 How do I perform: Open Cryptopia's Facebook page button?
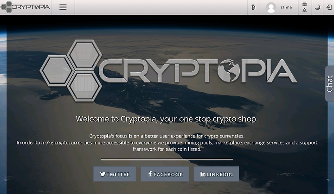(165, 174)
